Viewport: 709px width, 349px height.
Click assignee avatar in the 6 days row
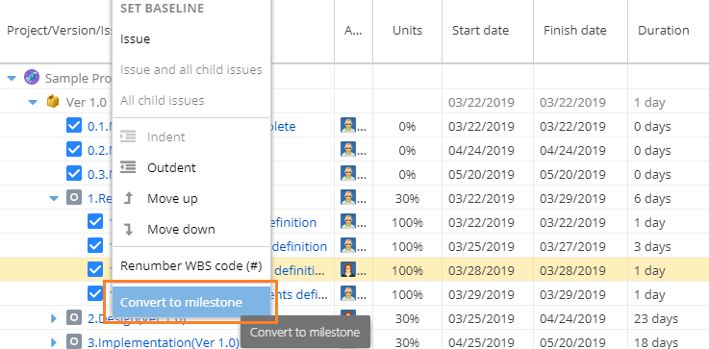(x=348, y=197)
